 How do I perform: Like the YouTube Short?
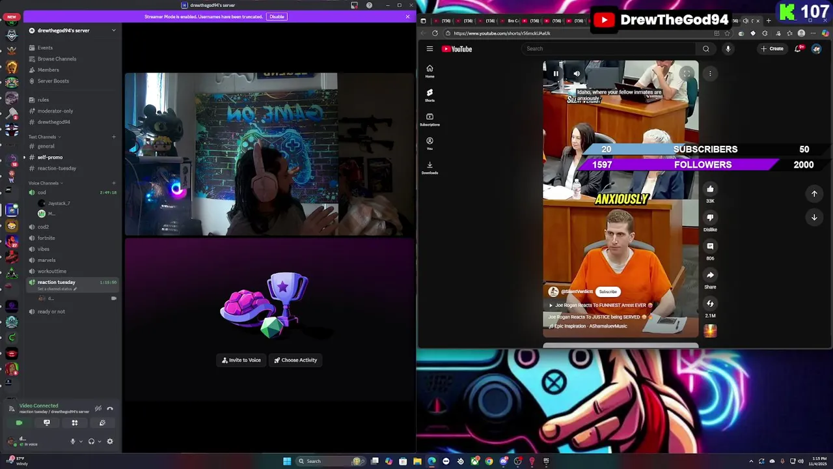710,189
